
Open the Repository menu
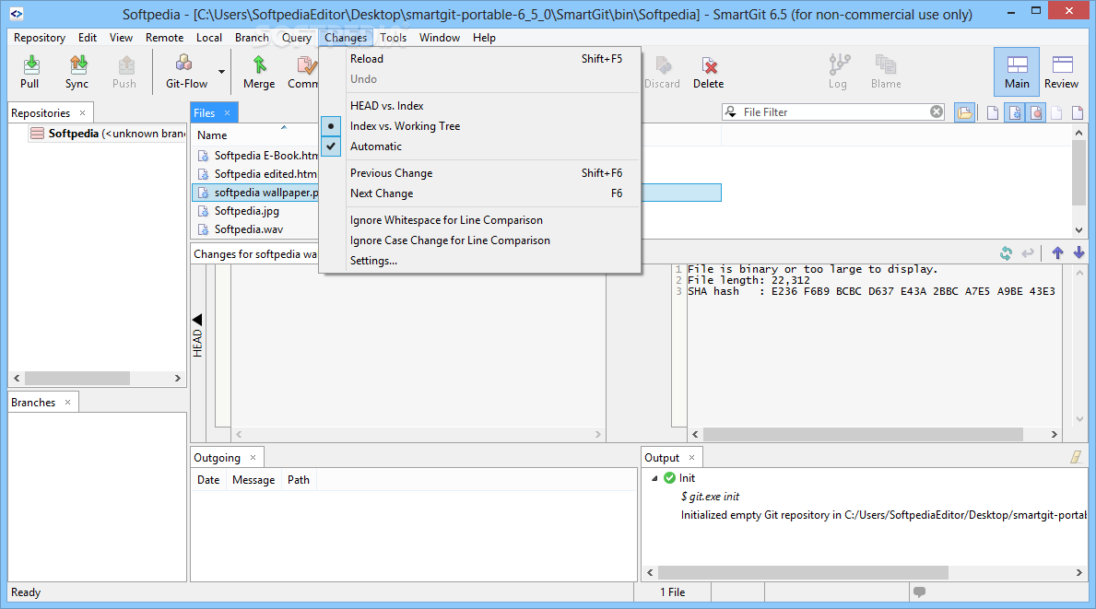tap(40, 38)
